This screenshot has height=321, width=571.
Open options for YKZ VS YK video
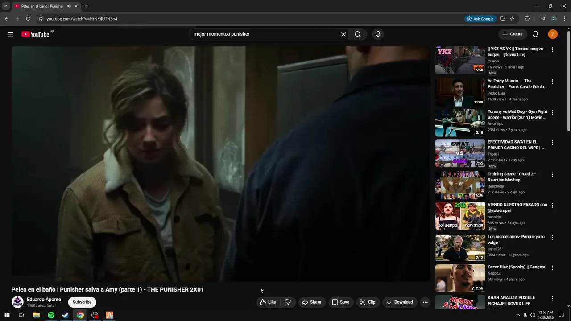pos(552,50)
